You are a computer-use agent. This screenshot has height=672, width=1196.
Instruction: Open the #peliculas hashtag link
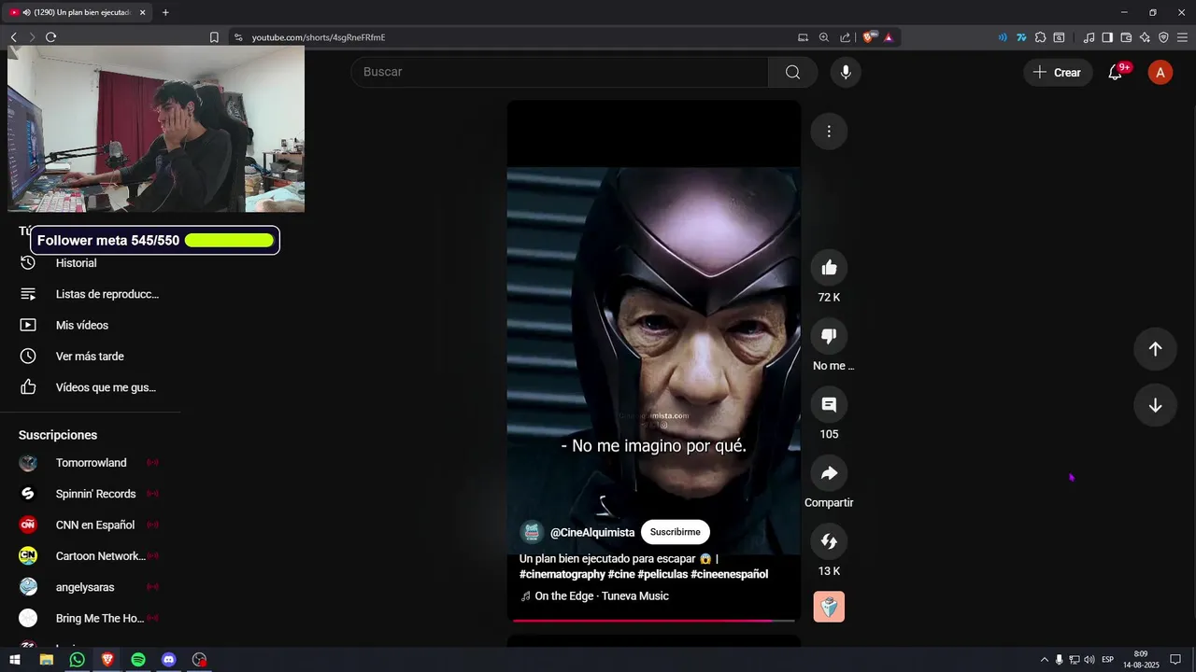tap(662, 574)
